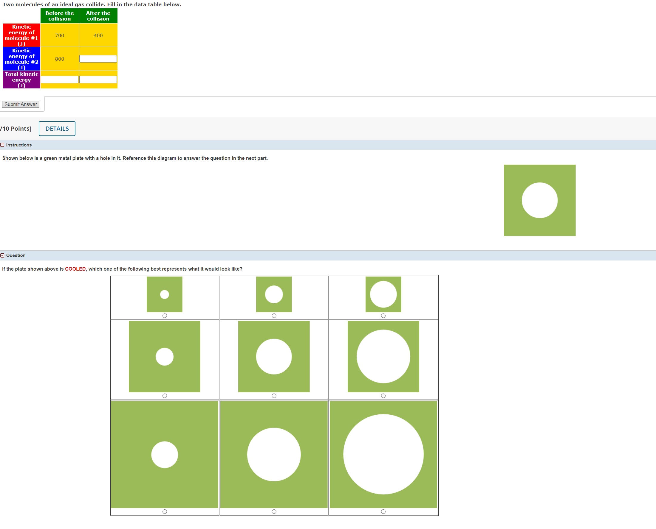Select radio for large plate with small hole
This screenshot has height=529, width=656.
tap(165, 512)
